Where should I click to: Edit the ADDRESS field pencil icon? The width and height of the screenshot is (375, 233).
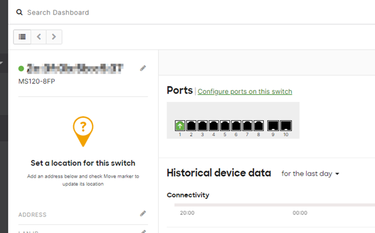tap(143, 213)
